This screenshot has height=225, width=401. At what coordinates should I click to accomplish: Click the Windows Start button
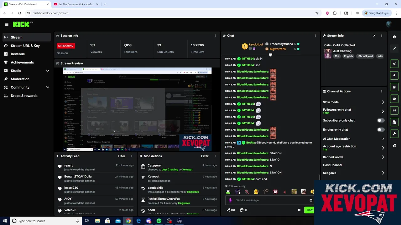[5, 221]
